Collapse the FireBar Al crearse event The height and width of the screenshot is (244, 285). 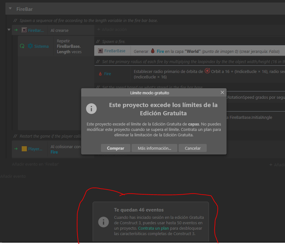pos(9,30)
